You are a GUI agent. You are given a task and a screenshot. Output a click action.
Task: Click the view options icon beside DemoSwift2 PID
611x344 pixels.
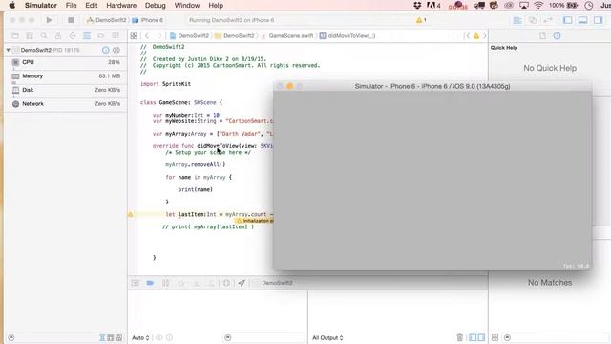tap(116, 50)
